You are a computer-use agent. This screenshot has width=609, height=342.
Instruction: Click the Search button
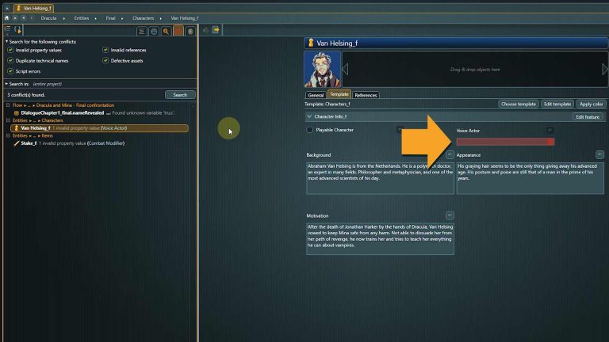tap(180, 95)
